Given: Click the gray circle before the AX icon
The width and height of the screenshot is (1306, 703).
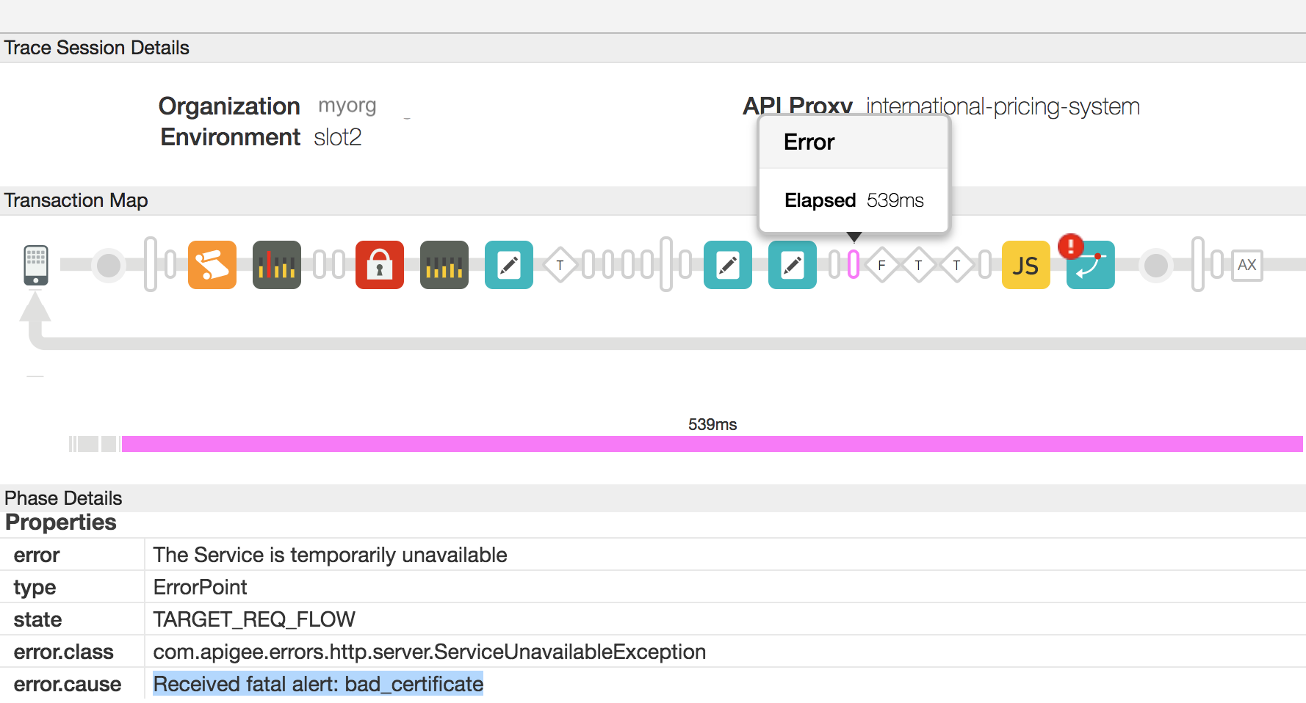Looking at the screenshot, I should 1156,265.
